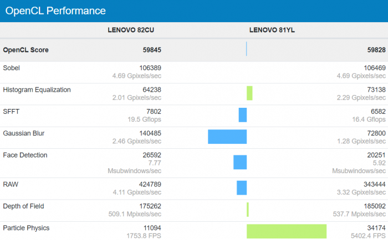Click the Histogram Equalization row label

tap(37, 90)
